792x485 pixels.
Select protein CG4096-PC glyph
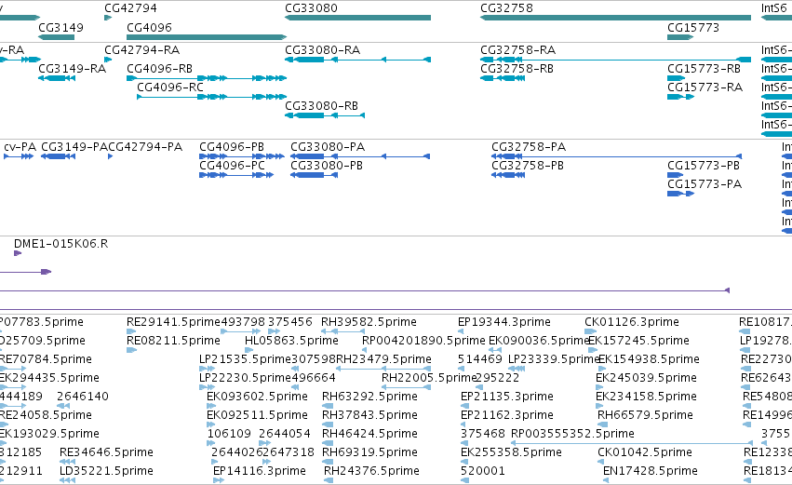[236, 175]
